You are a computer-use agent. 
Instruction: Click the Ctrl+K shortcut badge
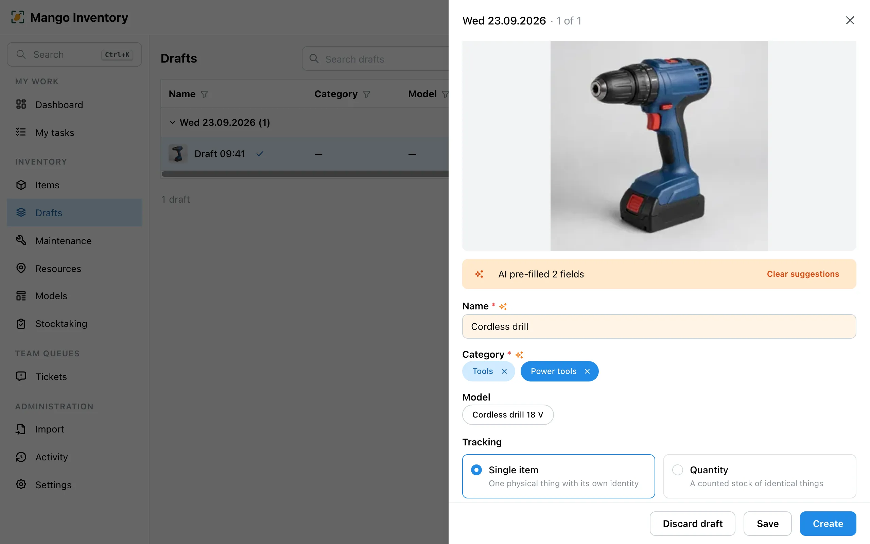tap(117, 55)
